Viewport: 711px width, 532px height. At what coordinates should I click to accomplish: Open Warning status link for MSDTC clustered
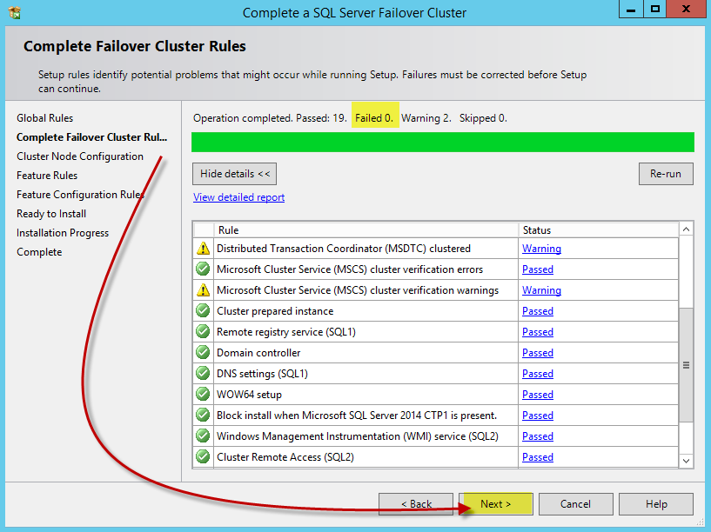pos(541,249)
